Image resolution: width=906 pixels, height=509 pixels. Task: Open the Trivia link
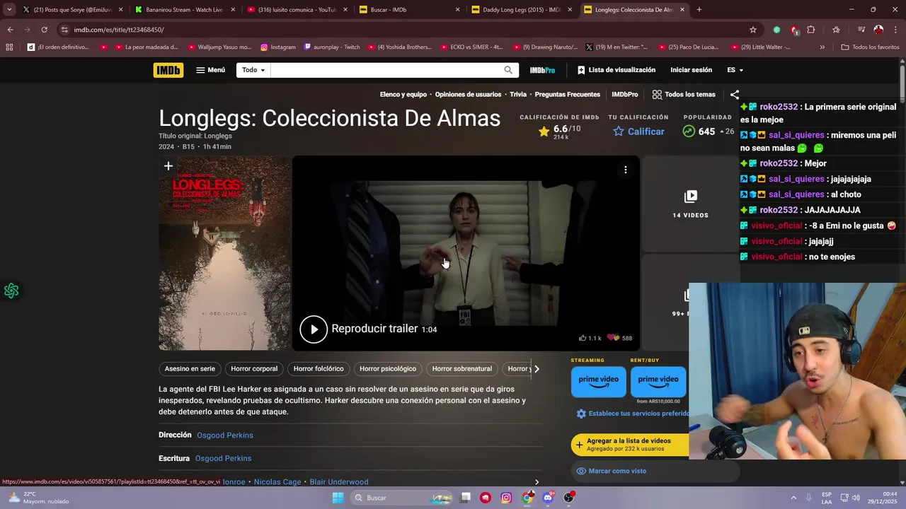tap(518, 94)
